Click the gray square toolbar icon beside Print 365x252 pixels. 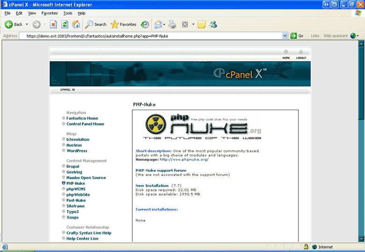tap(185, 24)
